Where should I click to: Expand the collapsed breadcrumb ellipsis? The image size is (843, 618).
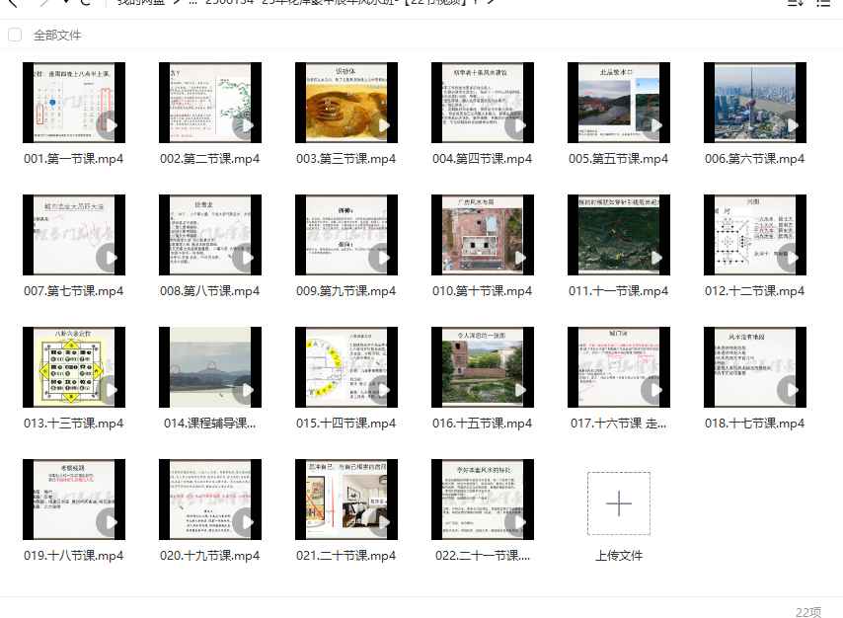[x=192, y=3]
